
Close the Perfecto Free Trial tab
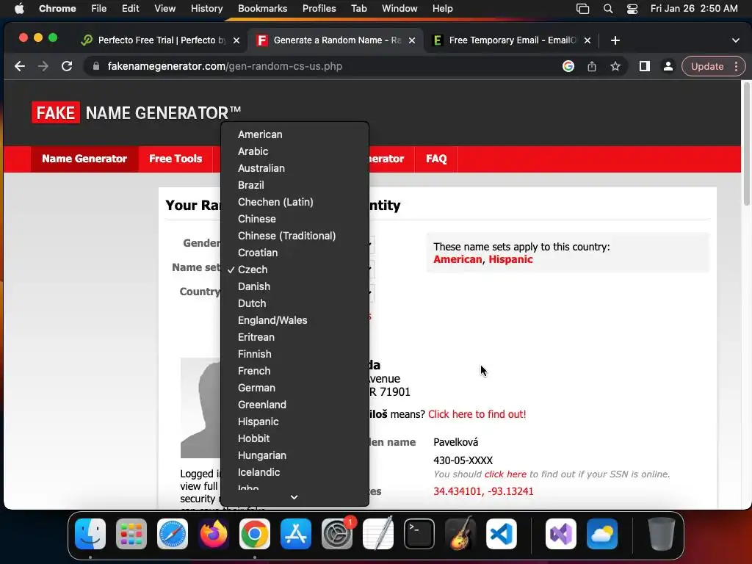[x=236, y=40]
